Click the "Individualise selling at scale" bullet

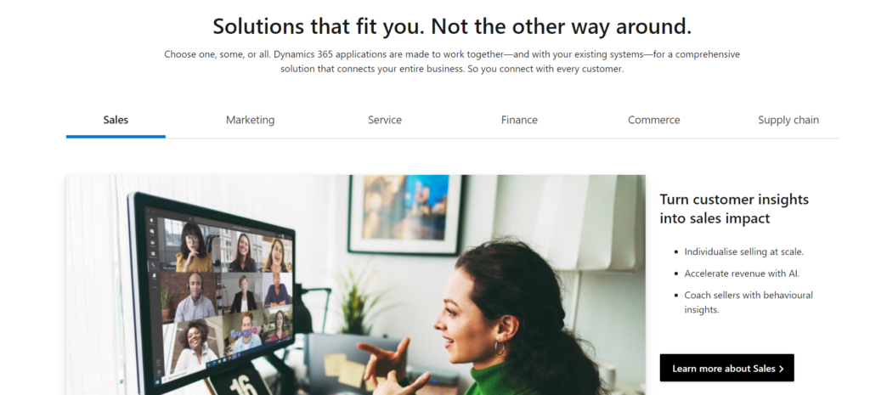tap(743, 251)
